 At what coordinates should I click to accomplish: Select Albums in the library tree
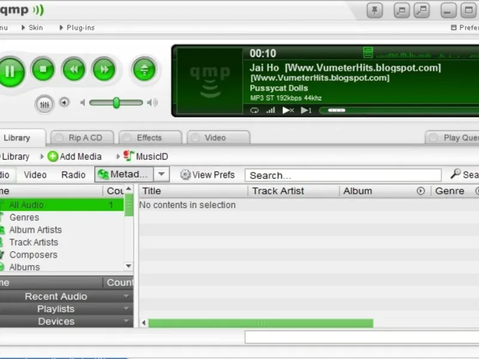[x=62, y=266]
